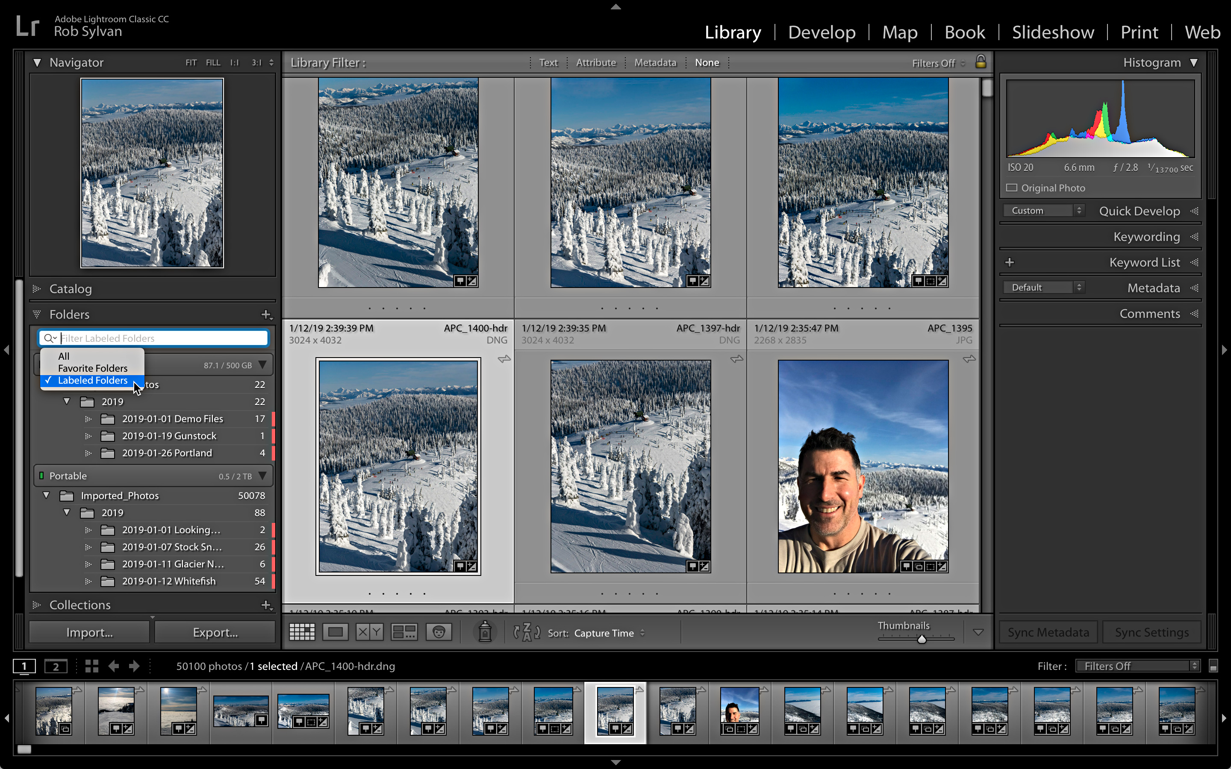Enable the Attribute library filter
The image size is (1231, 769).
pos(596,62)
